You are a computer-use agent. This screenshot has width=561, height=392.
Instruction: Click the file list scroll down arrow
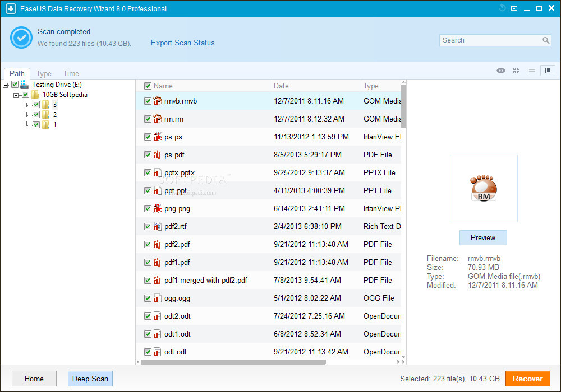pos(403,356)
